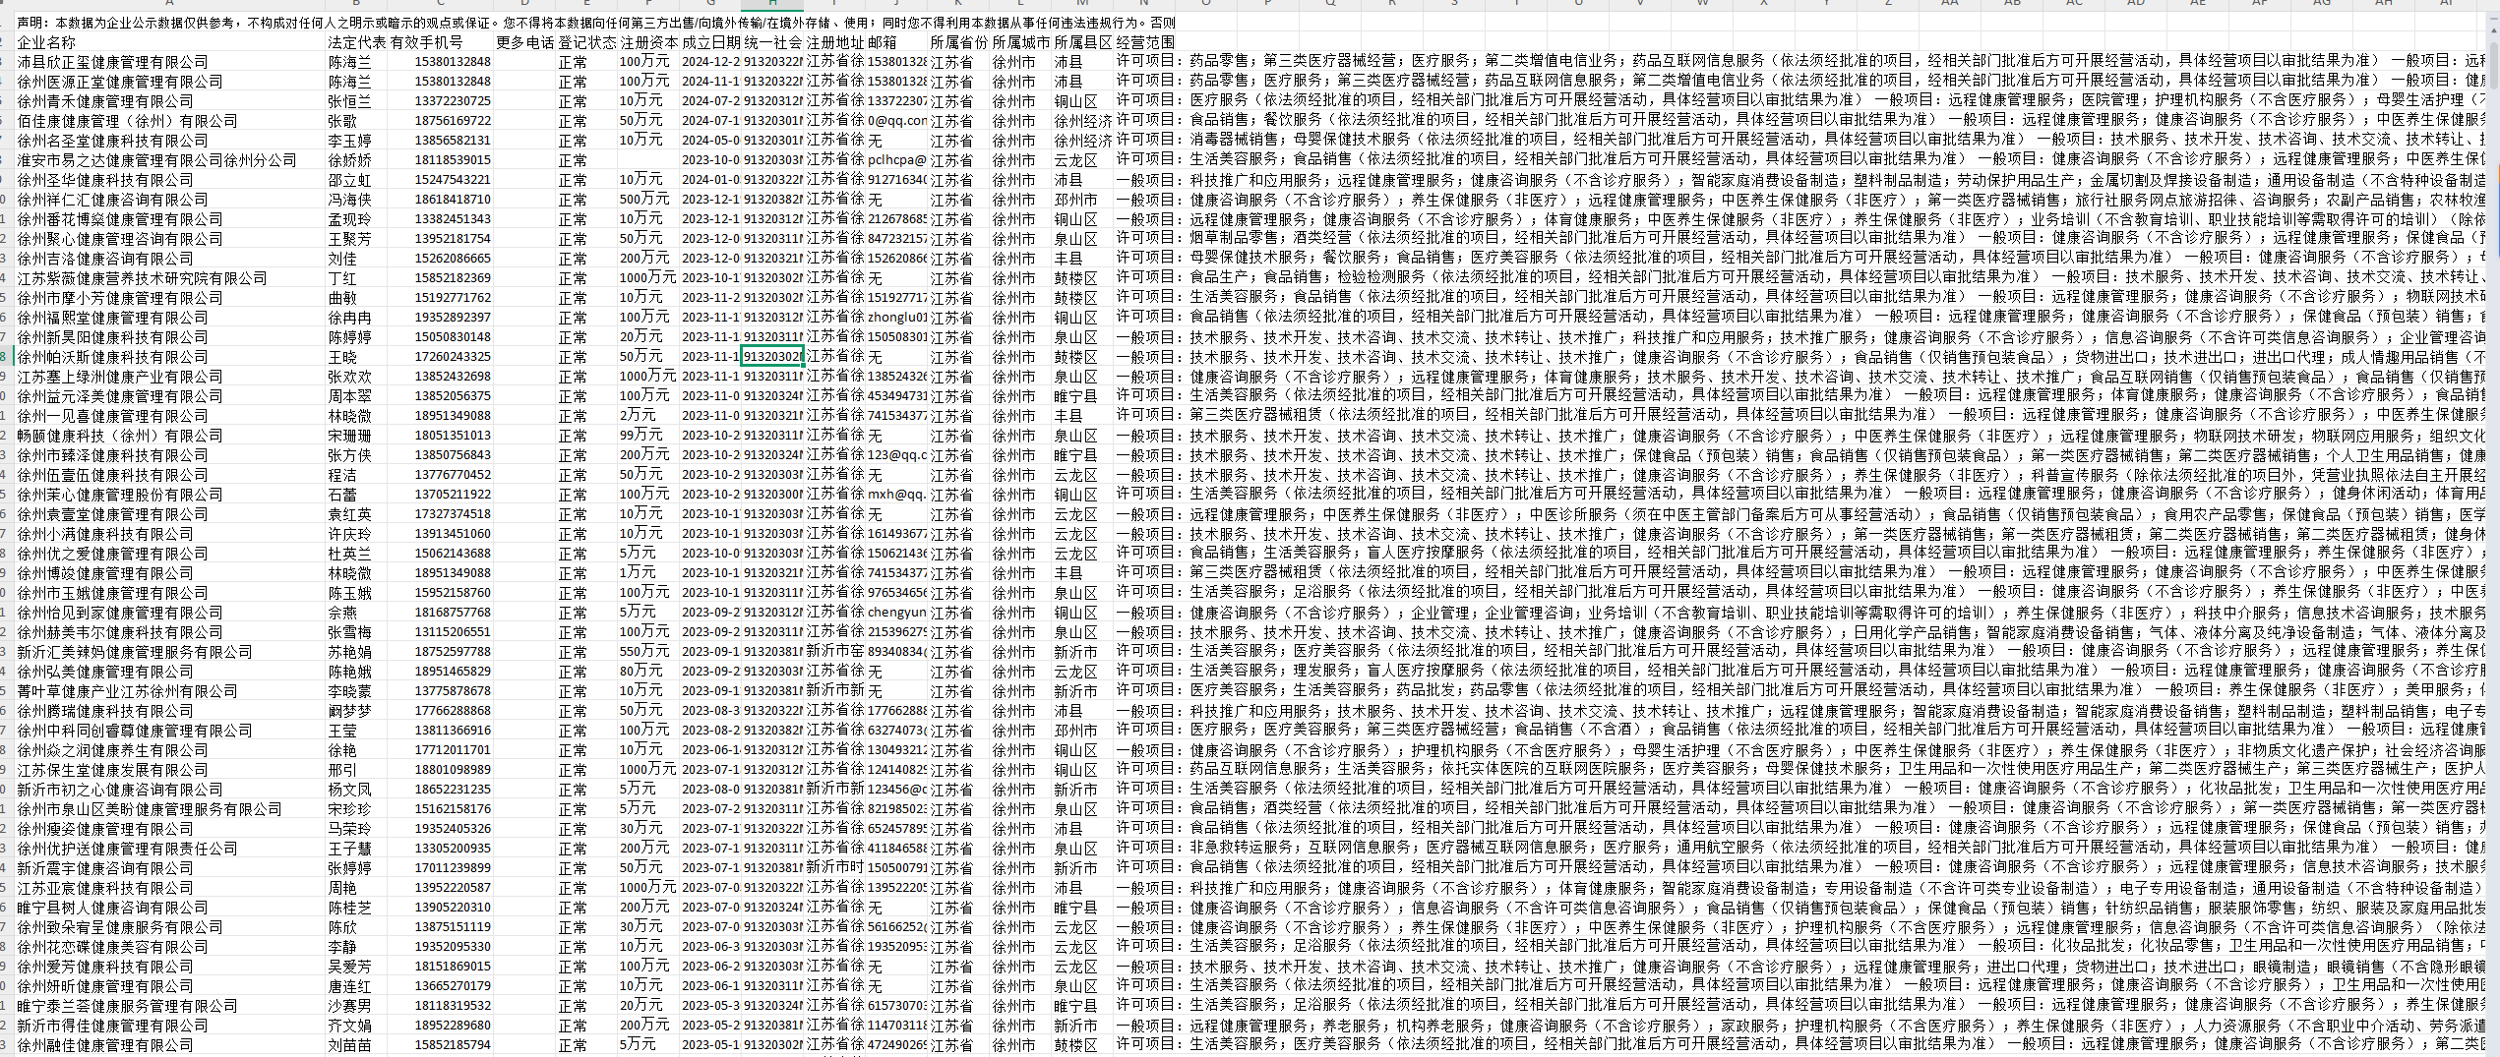Image resolution: width=2500 pixels, height=1057 pixels.
Task: Select the email cell starting with pclhcpa@
Action: click(896, 160)
